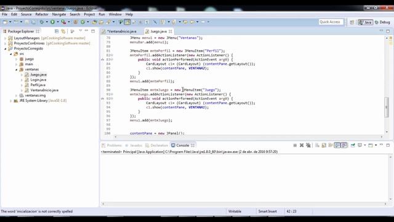Collapse code fold at line 91
The width and height of the screenshot is (394, 222).
click(x=112, y=94)
